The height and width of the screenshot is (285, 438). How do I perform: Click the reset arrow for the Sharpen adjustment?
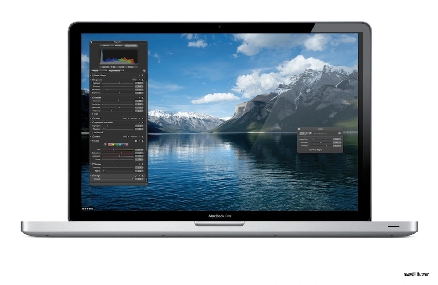(139, 164)
